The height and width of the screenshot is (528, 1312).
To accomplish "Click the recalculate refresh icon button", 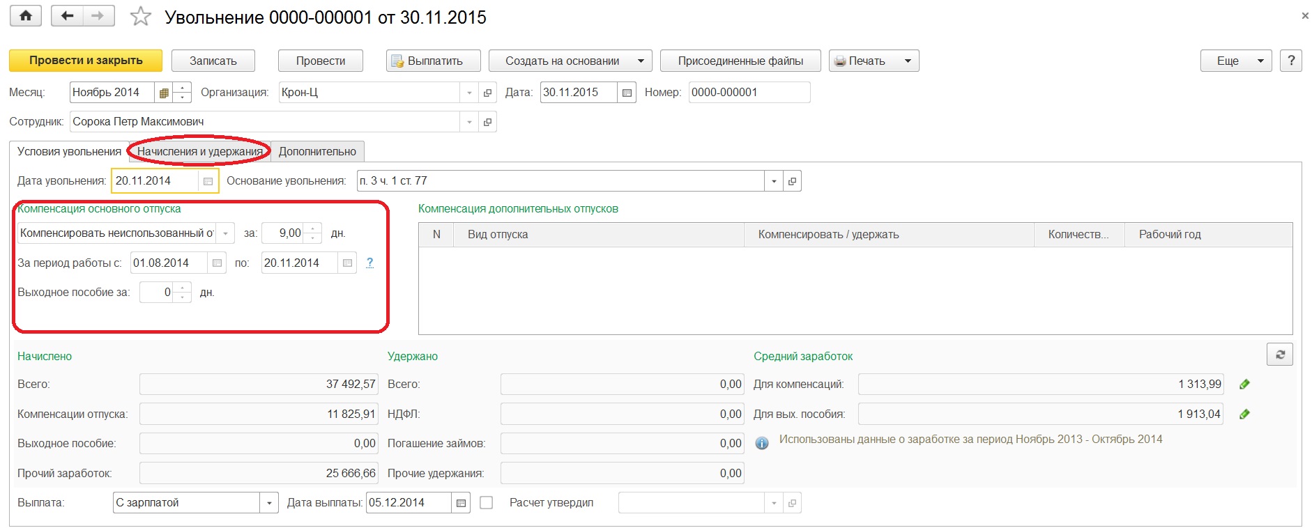I will tap(1279, 355).
